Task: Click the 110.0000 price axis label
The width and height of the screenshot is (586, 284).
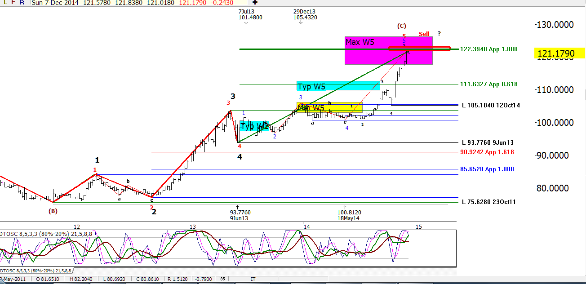Action: click(x=555, y=90)
